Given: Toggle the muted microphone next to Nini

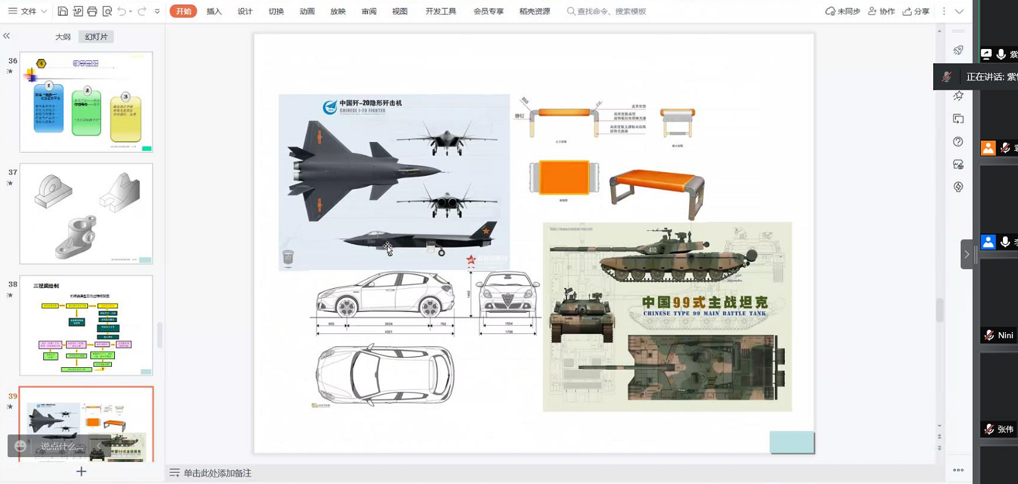Looking at the screenshot, I should click(989, 335).
